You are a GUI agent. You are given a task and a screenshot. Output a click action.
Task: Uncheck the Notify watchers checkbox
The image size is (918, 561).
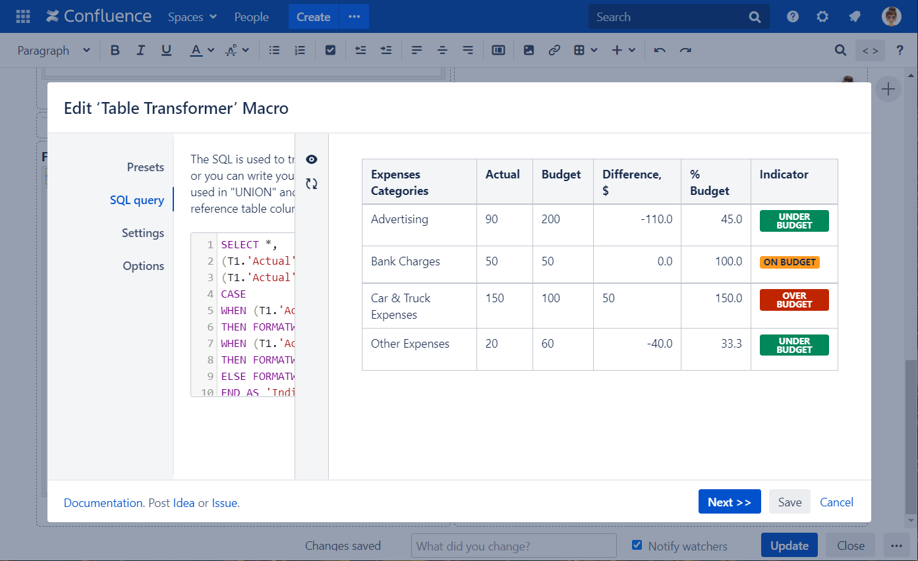(637, 545)
